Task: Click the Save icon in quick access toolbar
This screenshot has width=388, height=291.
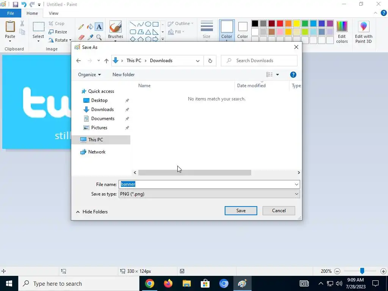Action: (x=15, y=5)
